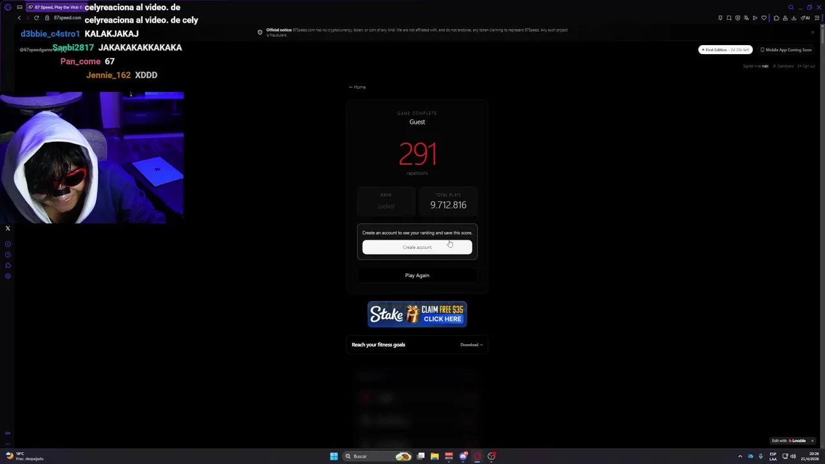
Task: Open the Task View taskbar icon
Action: tap(421, 456)
